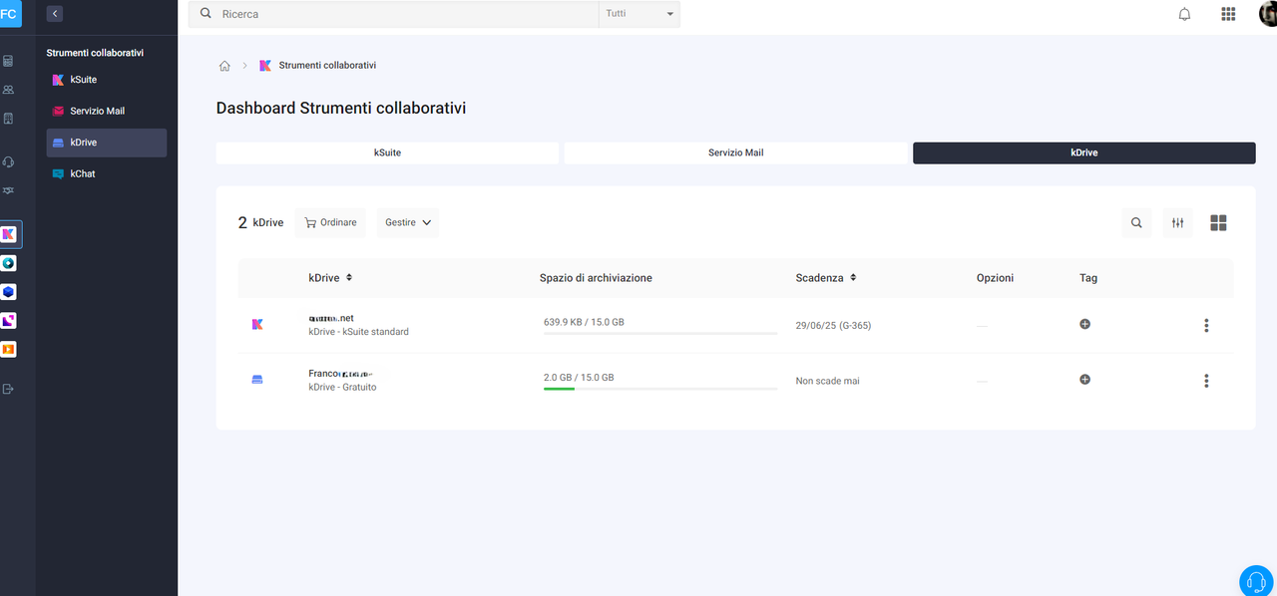The height and width of the screenshot is (596, 1277).
Task: Click the Ordinare button
Action: point(331,222)
